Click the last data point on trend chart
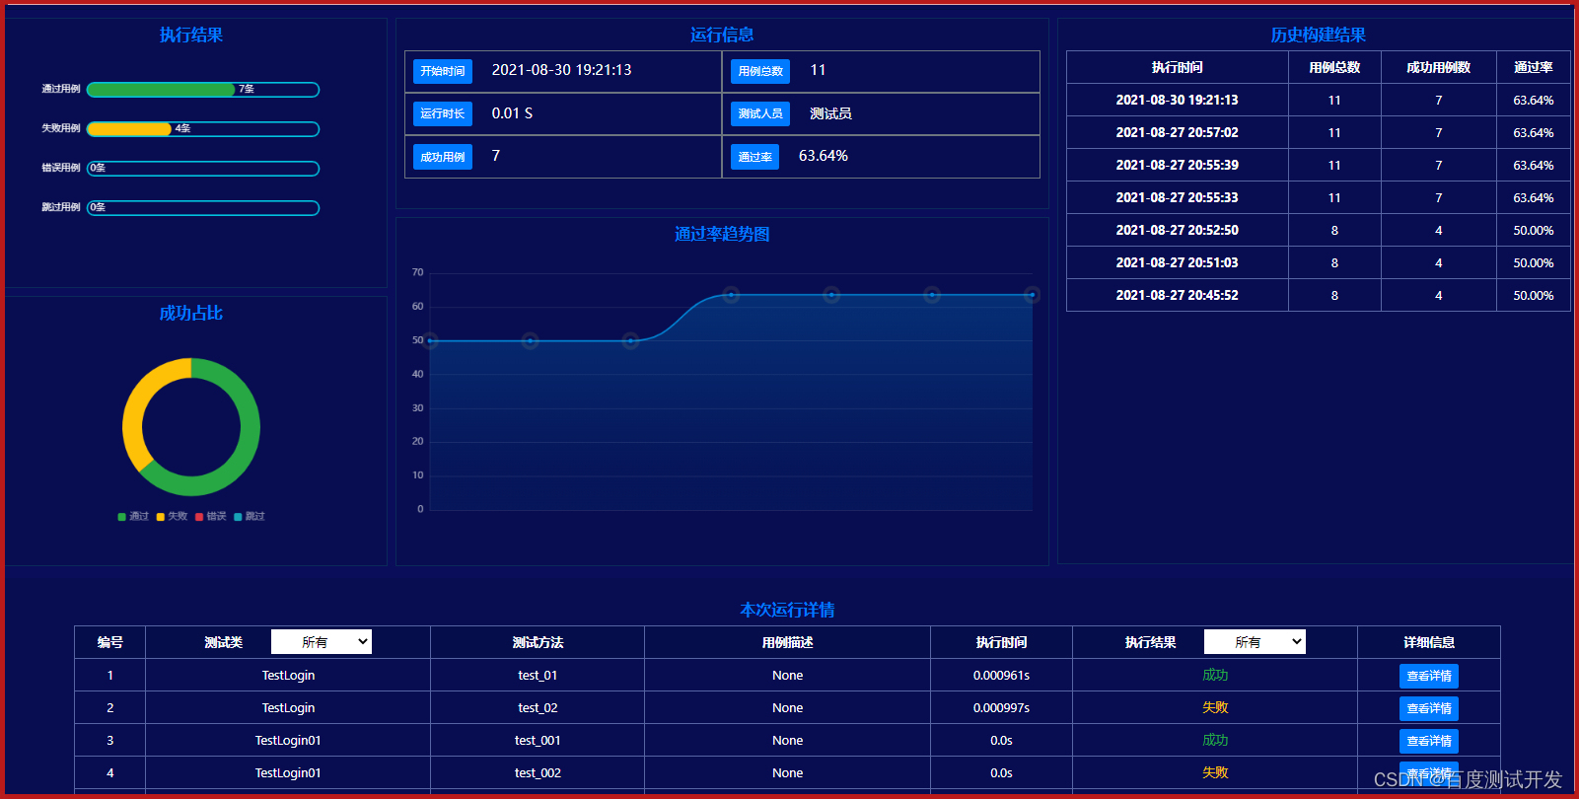Image resolution: width=1579 pixels, height=799 pixels. [1032, 295]
